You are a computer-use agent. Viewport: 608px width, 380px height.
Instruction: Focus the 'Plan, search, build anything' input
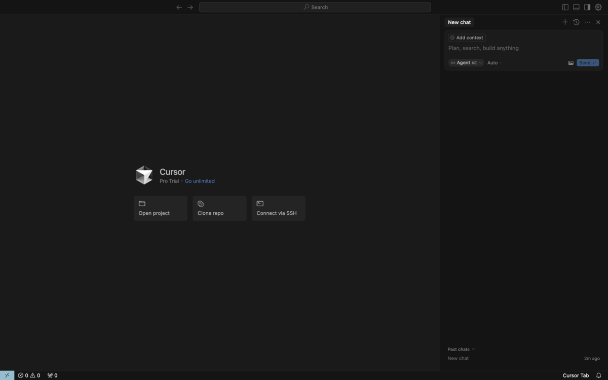tap(523, 48)
